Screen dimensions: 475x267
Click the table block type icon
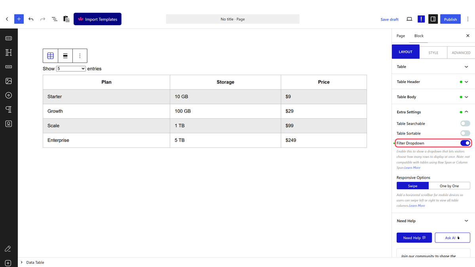(x=50, y=56)
